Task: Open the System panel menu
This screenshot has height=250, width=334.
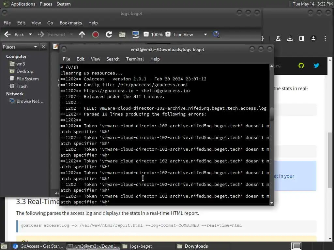Action: [64, 4]
